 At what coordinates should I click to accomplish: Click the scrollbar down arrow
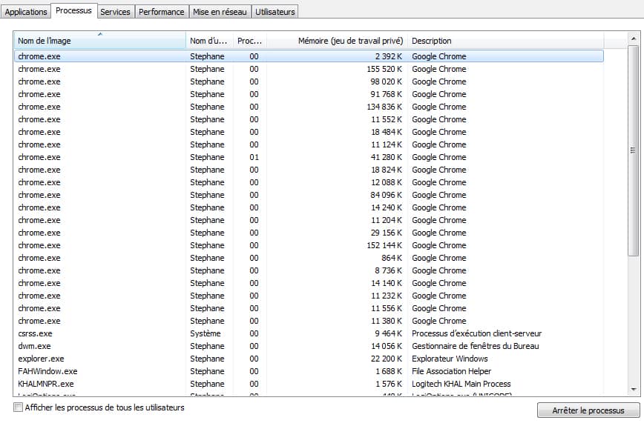coord(634,389)
